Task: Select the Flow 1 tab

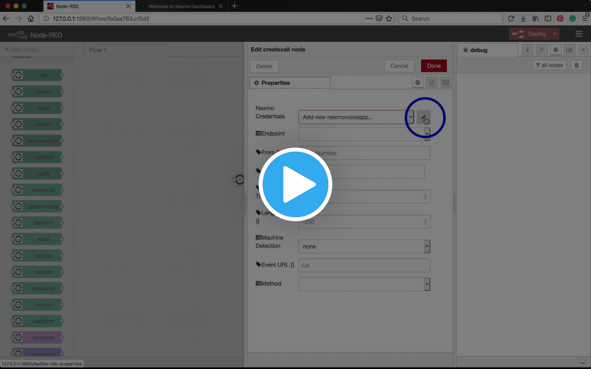Action: pos(125,50)
